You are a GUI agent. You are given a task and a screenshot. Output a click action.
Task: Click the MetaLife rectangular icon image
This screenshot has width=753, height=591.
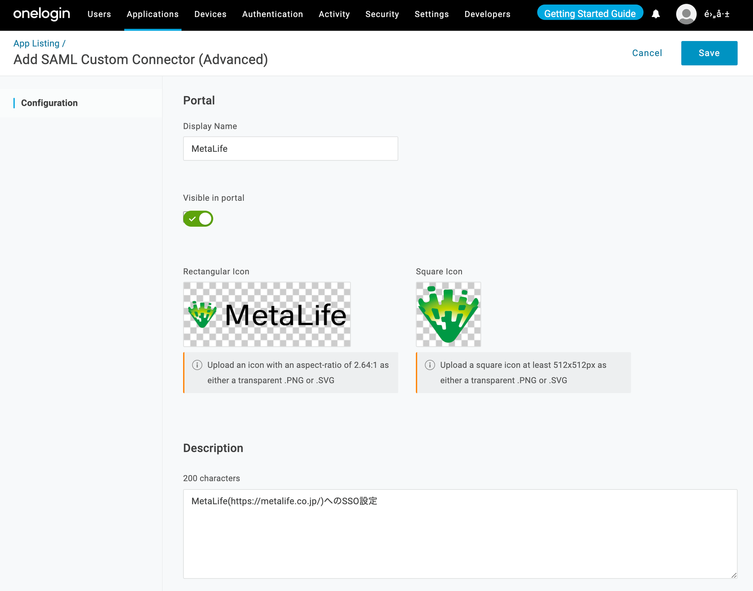click(267, 314)
